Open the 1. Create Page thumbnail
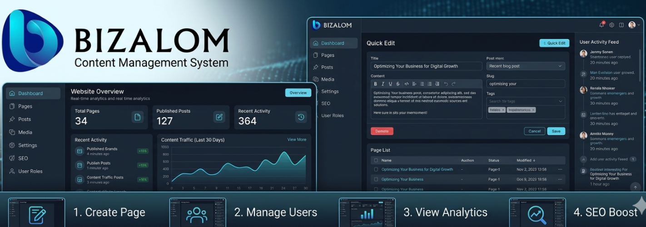The width and height of the screenshot is (646, 227). tap(37, 212)
